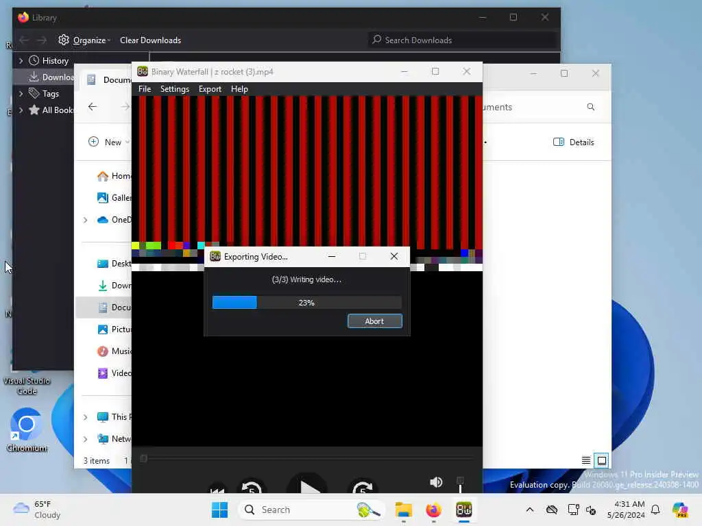This screenshot has height=526, width=702.
Task: Open OneDrive in File Explorer sidebar
Action: pos(114,220)
